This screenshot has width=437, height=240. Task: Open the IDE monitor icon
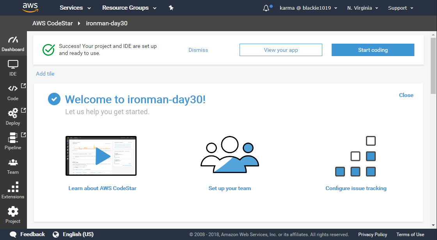(13, 65)
